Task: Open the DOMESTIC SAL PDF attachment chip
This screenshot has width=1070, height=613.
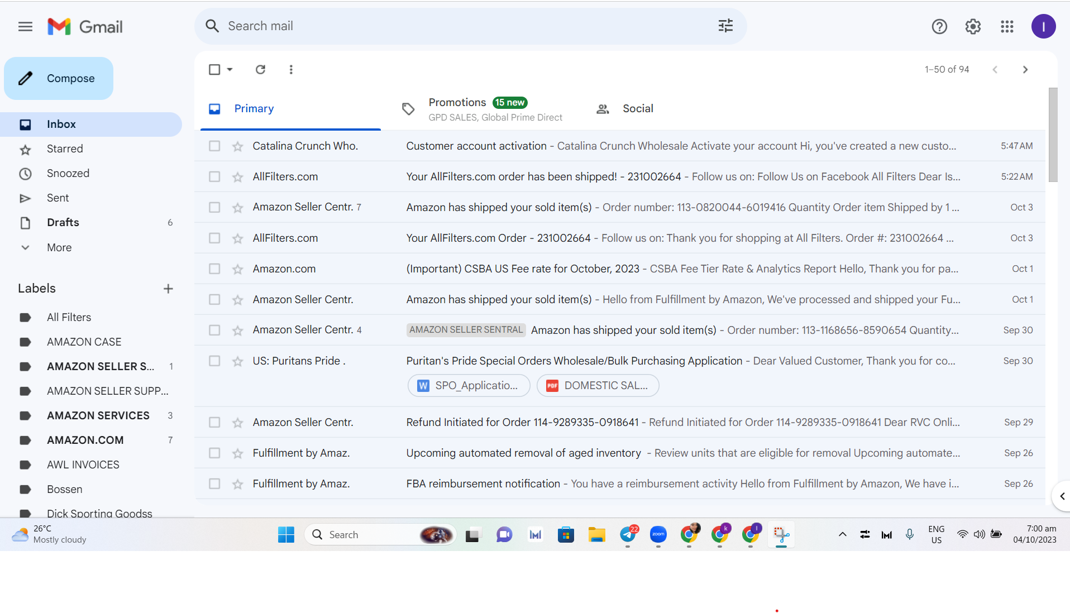Action: [598, 386]
